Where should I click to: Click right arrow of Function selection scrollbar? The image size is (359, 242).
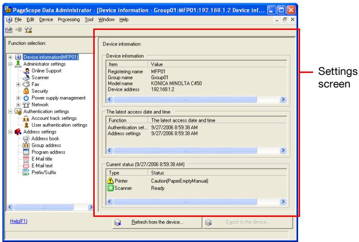coord(91,207)
